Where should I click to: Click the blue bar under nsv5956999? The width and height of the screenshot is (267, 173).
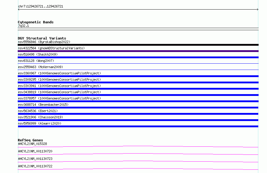click(x=138, y=126)
